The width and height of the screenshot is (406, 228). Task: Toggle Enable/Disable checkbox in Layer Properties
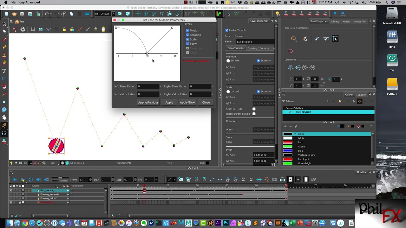point(227,30)
